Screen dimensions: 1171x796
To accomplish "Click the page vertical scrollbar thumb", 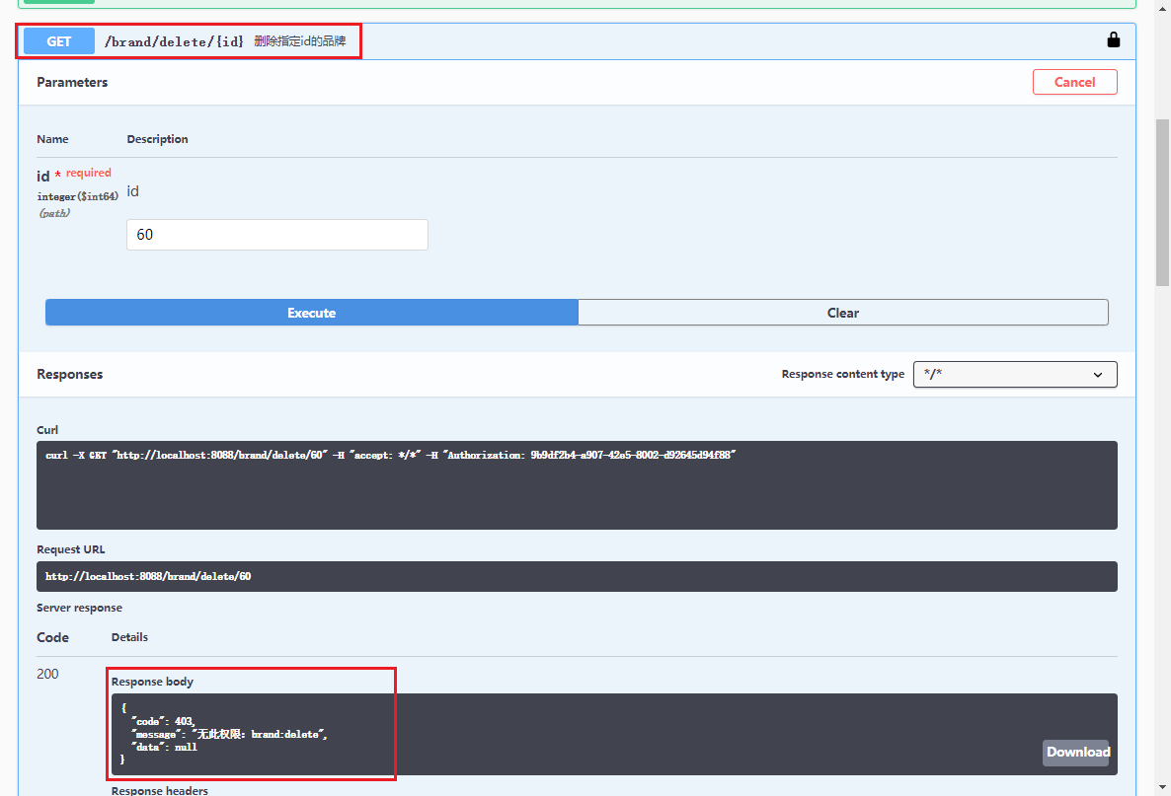I will (1162, 202).
